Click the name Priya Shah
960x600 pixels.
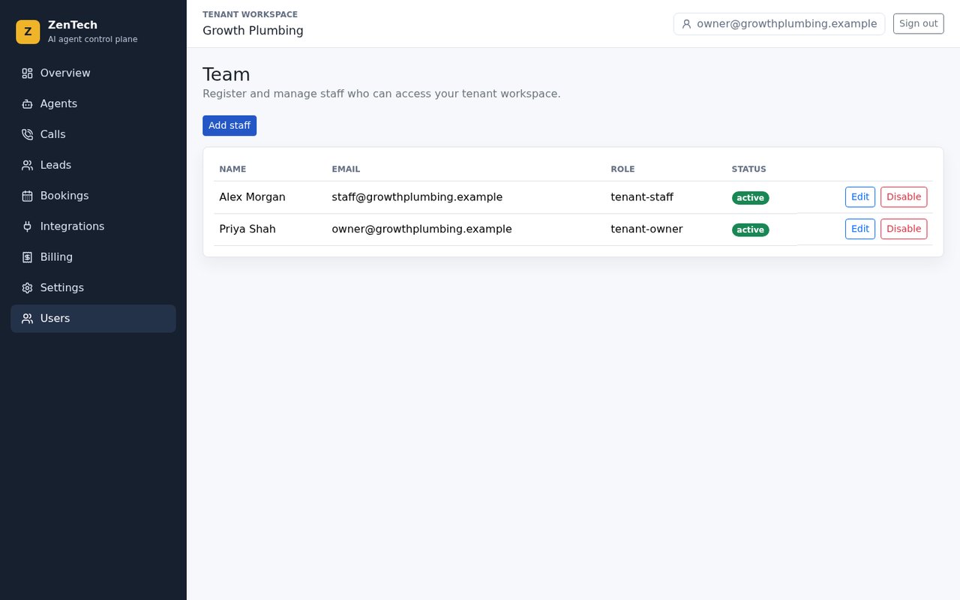point(247,229)
